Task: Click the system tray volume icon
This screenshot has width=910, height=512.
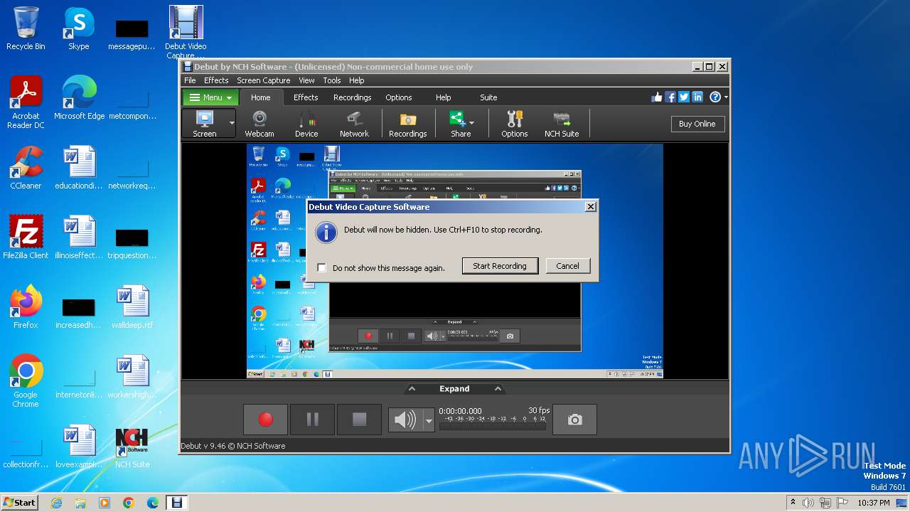Action: click(x=808, y=503)
